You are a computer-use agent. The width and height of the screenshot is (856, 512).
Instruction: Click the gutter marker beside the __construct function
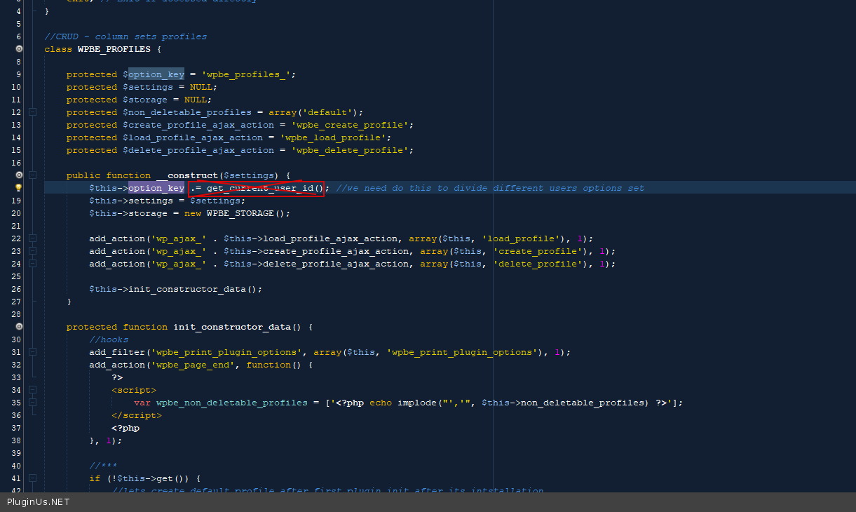(x=19, y=175)
